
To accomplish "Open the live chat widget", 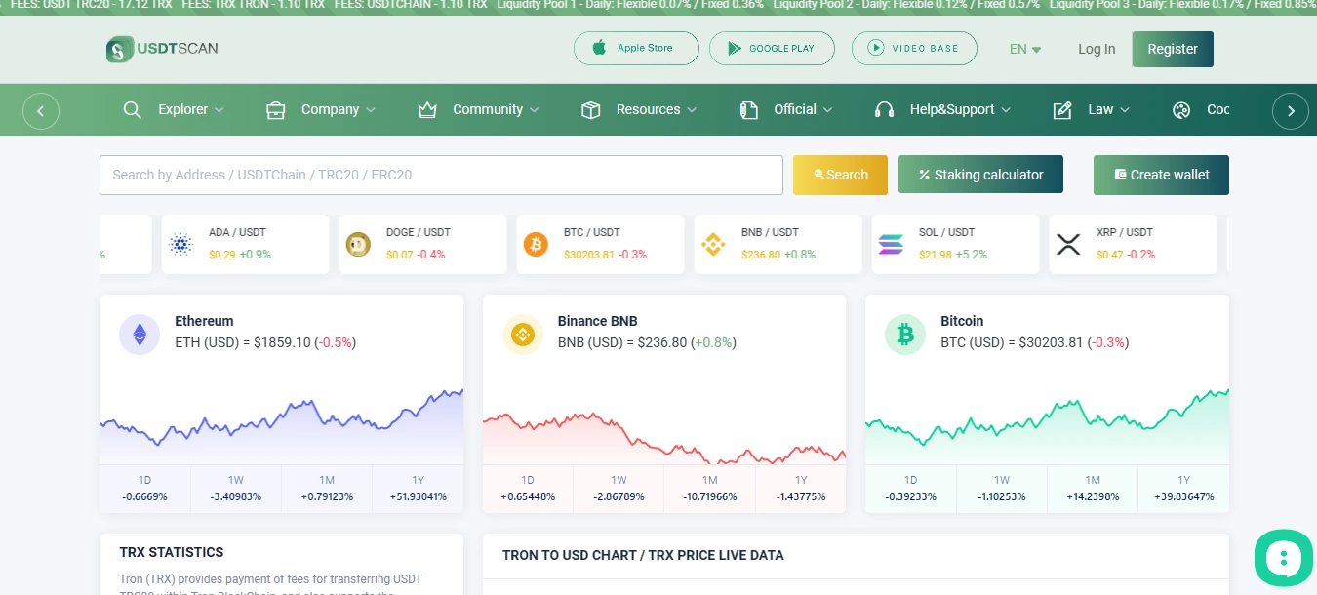I will [1284, 559].
